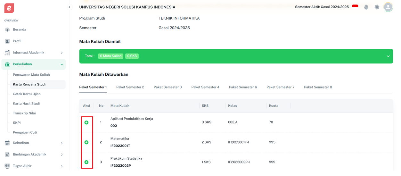Collapse the sidebar with the arrow button

[x=70, y=7]
